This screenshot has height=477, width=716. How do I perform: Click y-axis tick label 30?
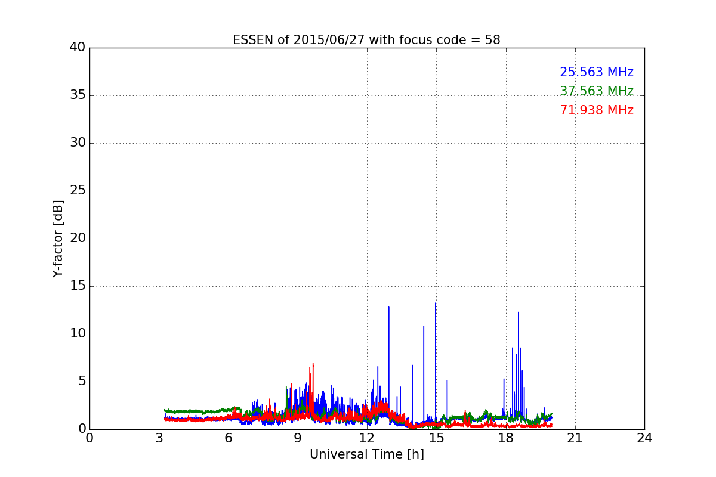click(78, 143)
